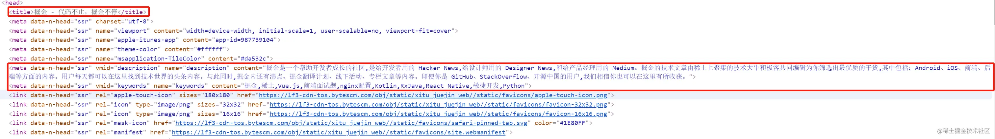
Task: Open the apple-touch-icon.png href link
Action: pos(433,95)
